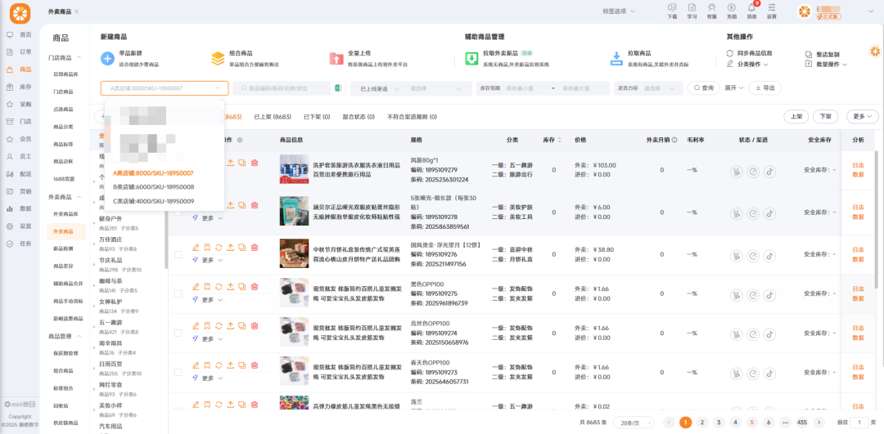Click the 全量上传 upload icon

tap(336, 58)
